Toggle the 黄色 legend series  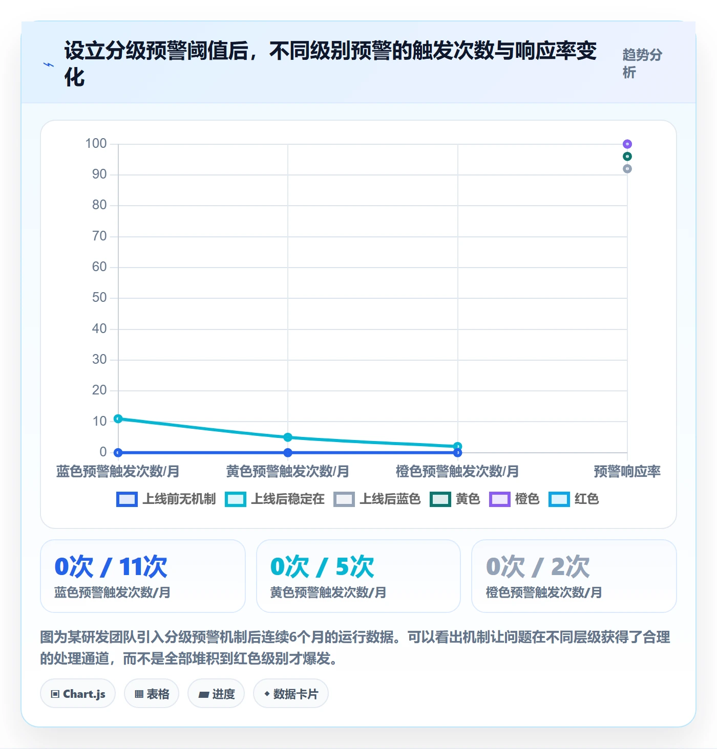(455, 499)
